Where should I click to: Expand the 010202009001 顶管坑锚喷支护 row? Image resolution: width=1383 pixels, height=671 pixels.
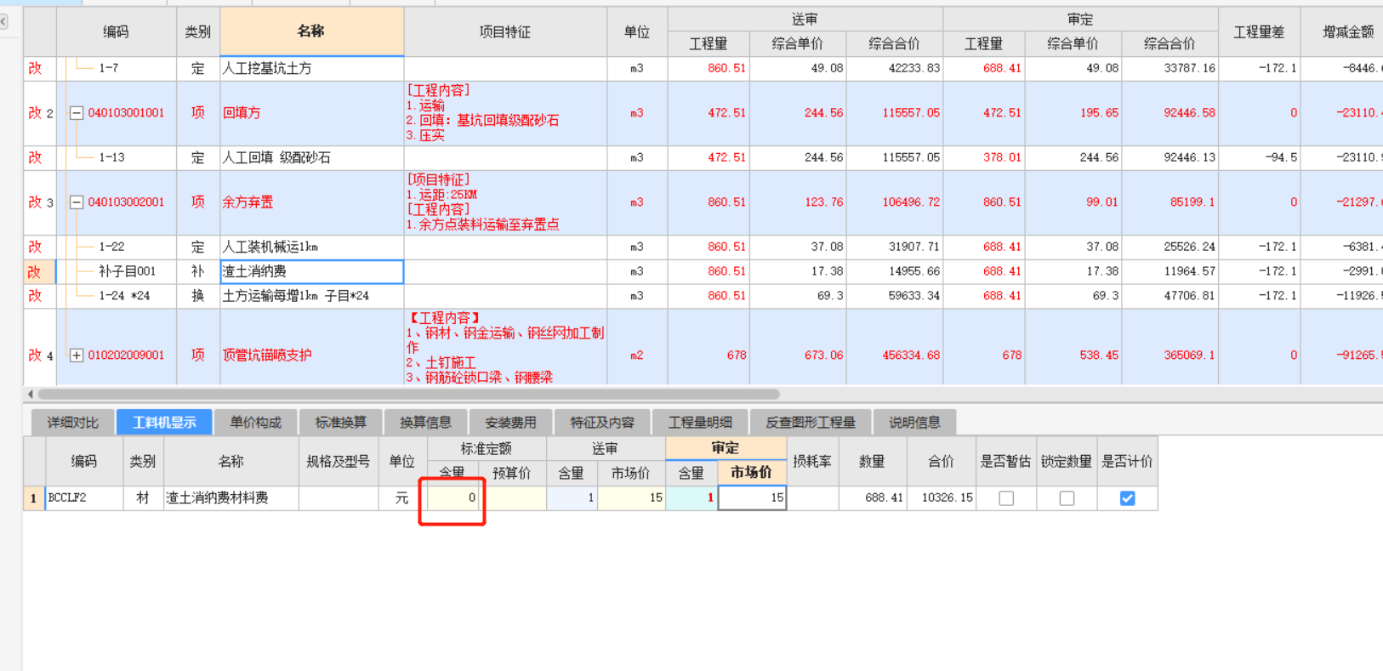click(77, 355)
